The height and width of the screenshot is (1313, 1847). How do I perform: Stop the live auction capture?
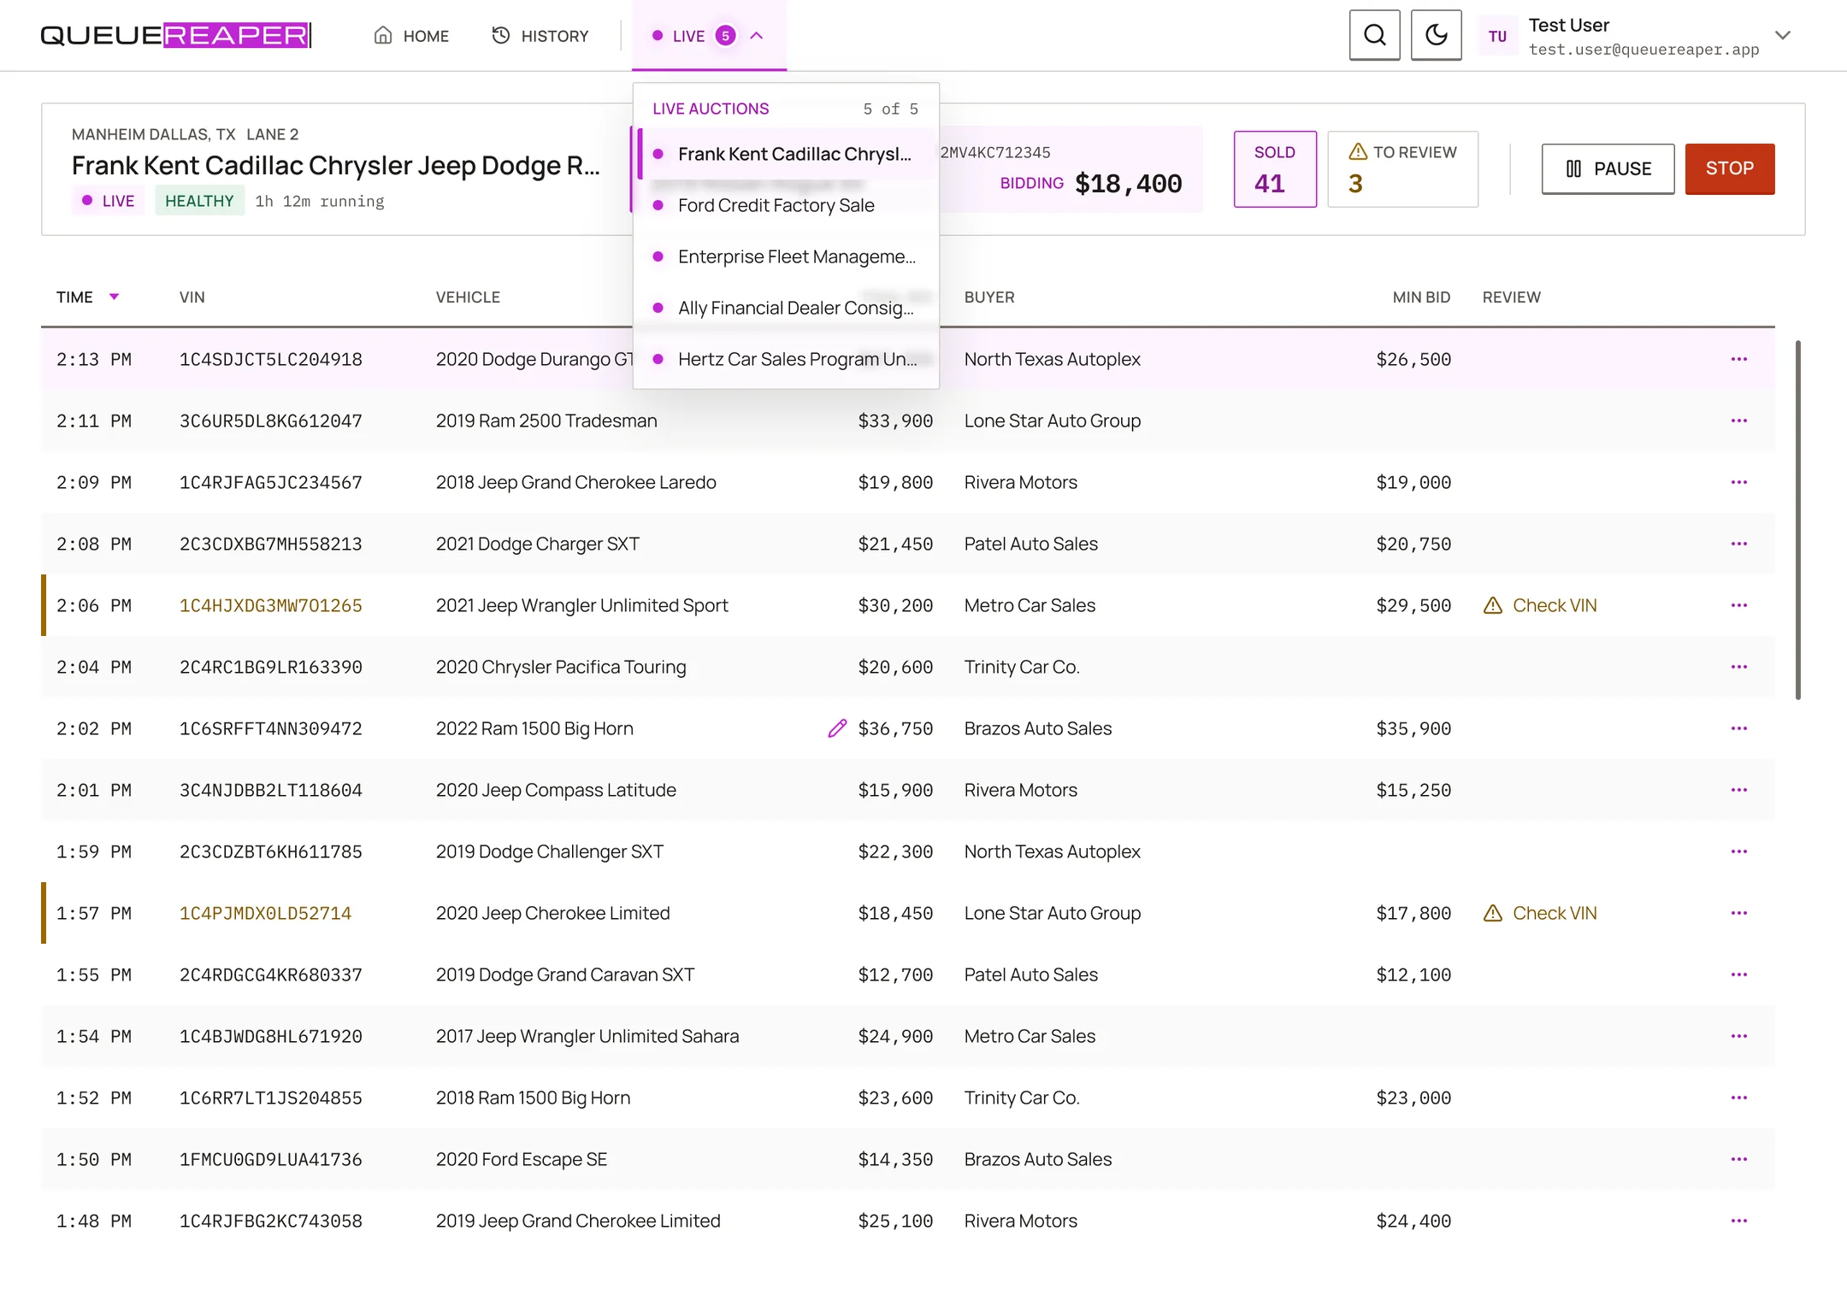pos(1729,168)
